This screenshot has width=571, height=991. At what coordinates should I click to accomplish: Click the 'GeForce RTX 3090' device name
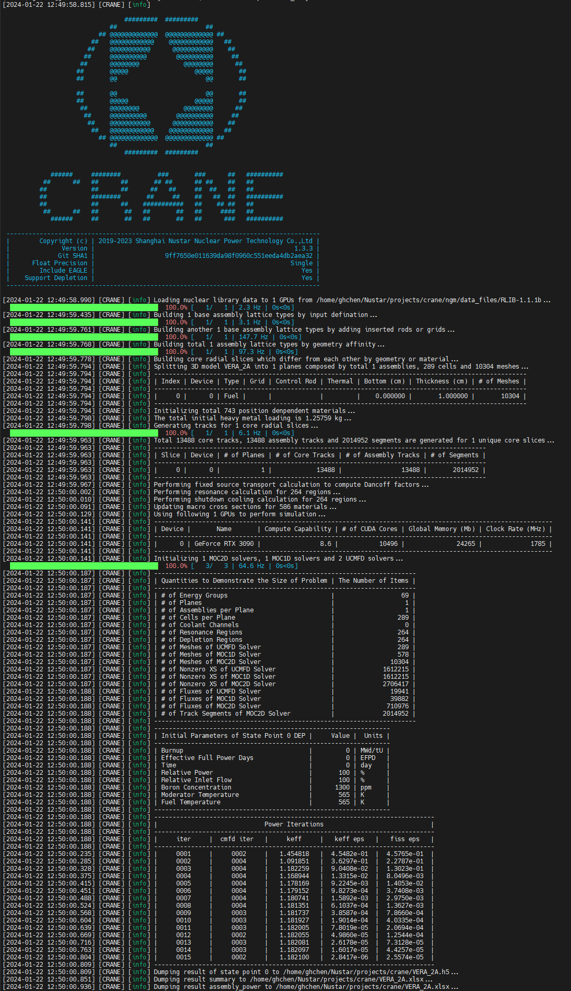tap(224, 544)
